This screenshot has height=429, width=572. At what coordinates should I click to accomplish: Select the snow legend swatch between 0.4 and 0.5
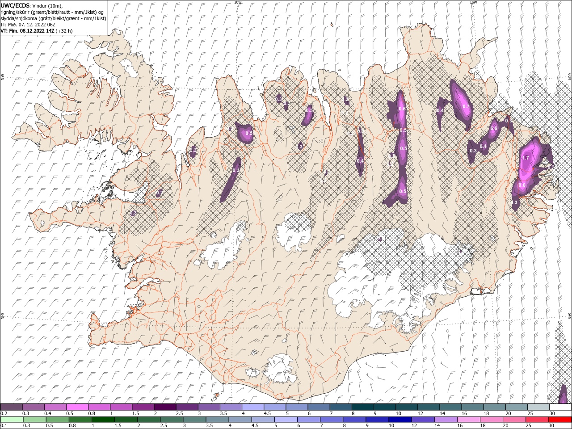(x=55, y=407)
